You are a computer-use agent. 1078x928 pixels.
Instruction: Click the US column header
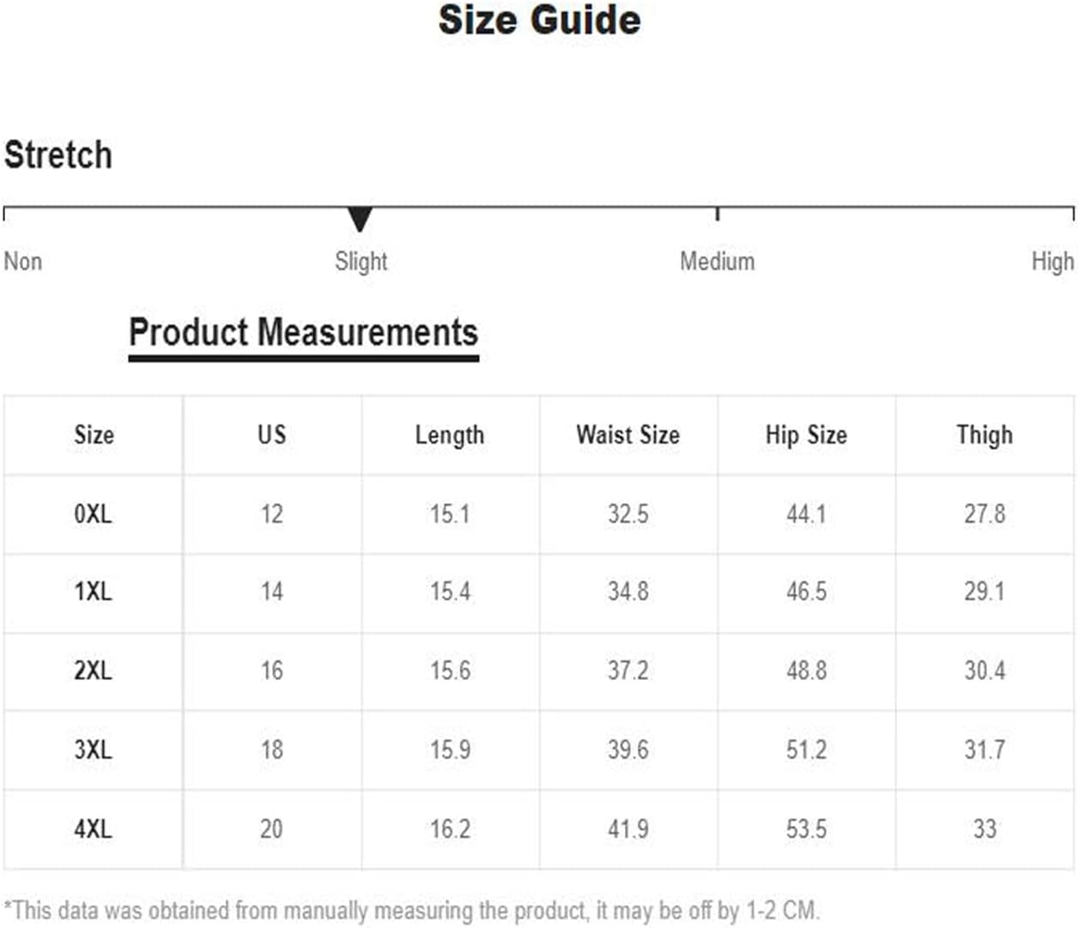tap(272, 434)
